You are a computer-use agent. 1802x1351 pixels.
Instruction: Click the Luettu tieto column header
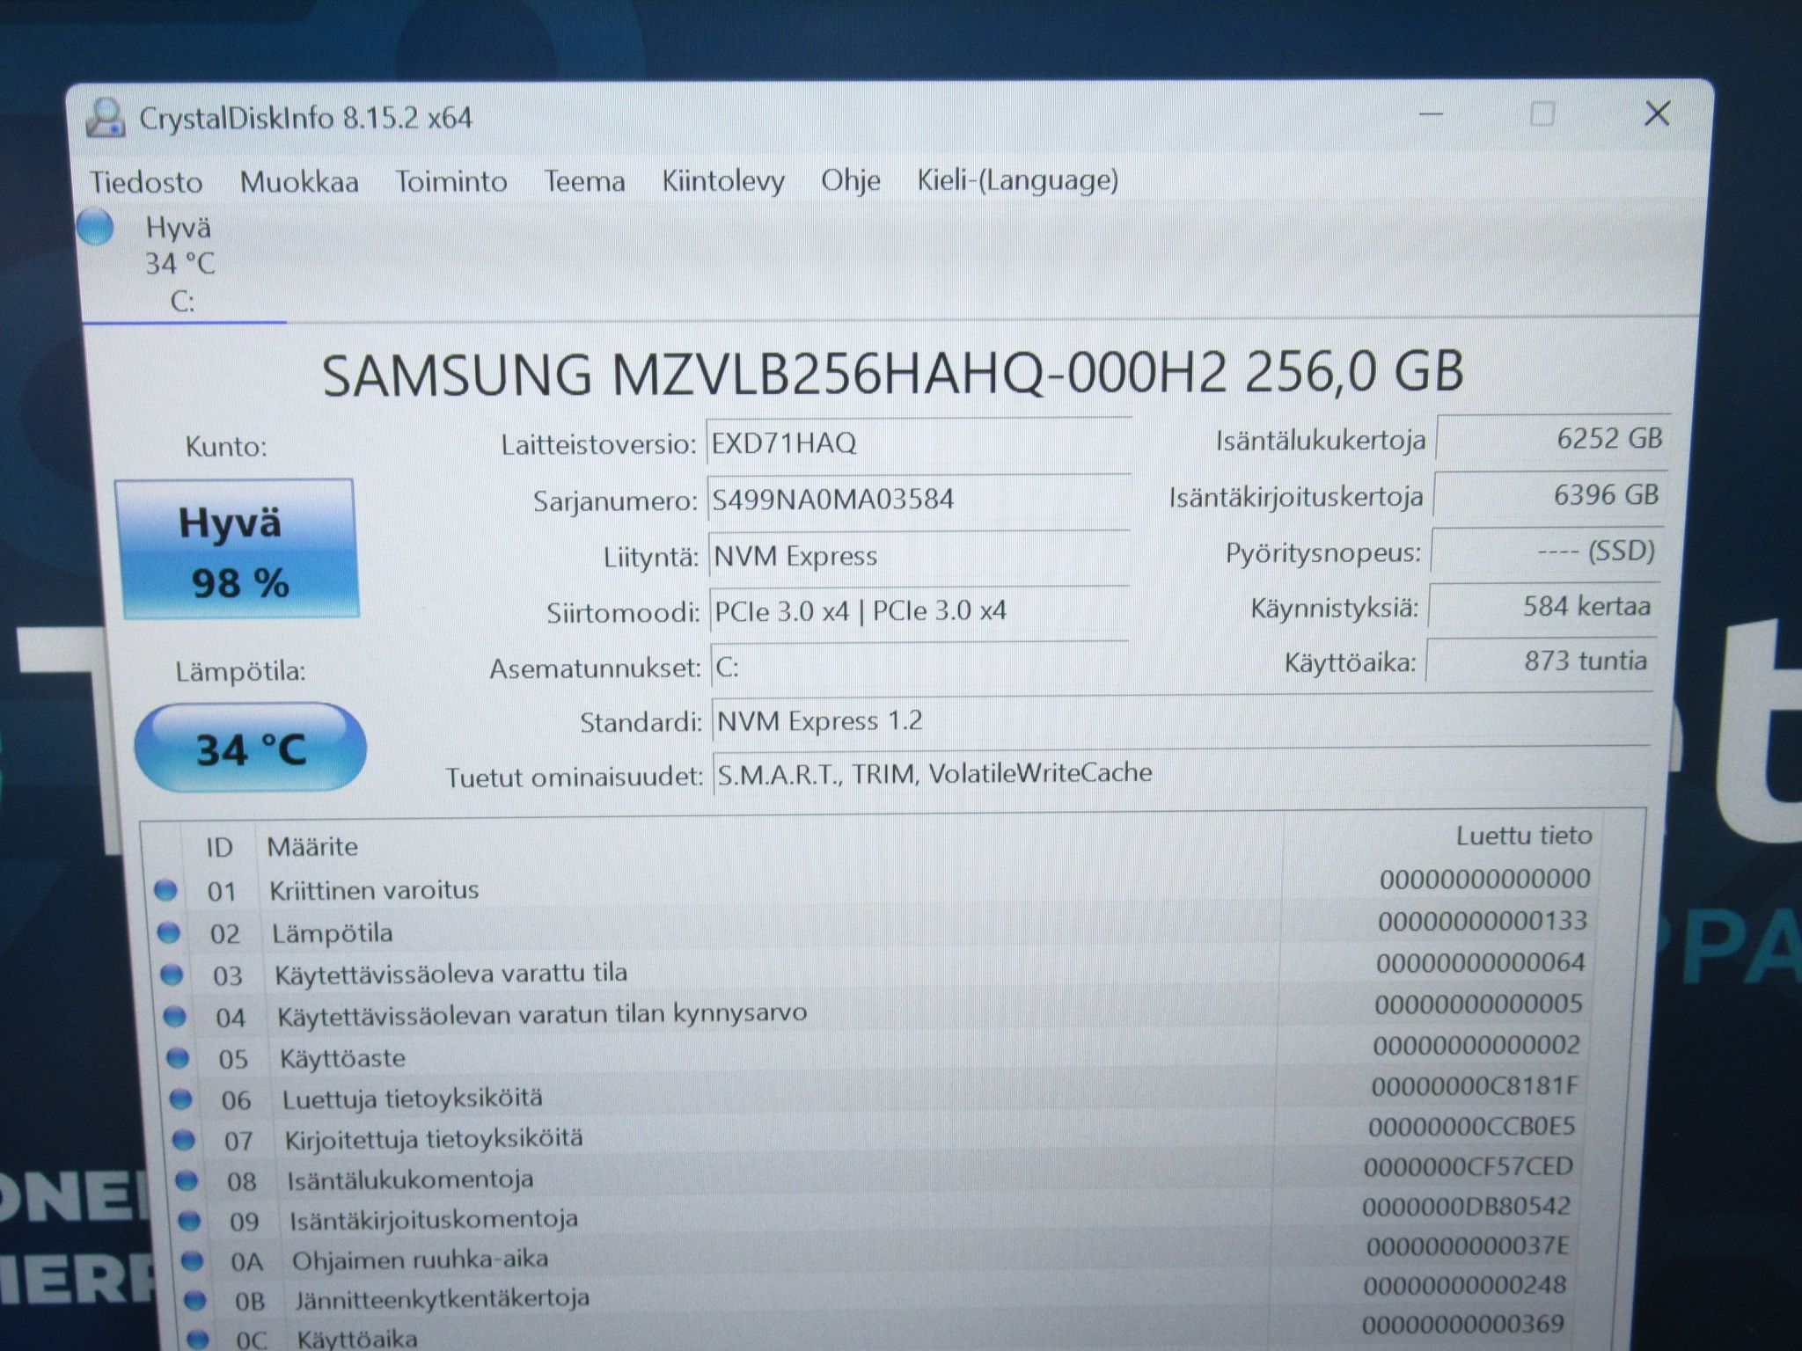[1524, 836]
